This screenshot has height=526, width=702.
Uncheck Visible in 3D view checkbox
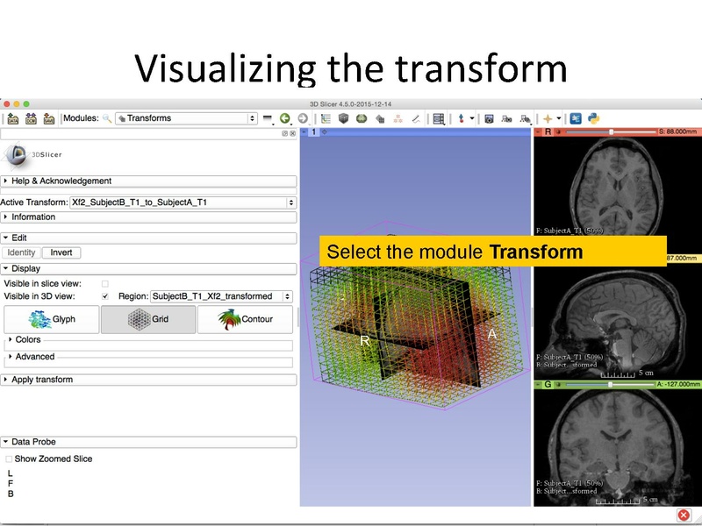[105, 297]
